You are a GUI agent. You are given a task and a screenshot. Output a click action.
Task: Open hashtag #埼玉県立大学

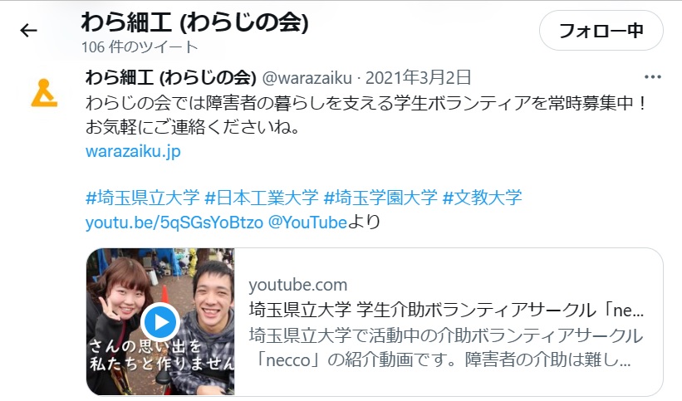[143, 198]
